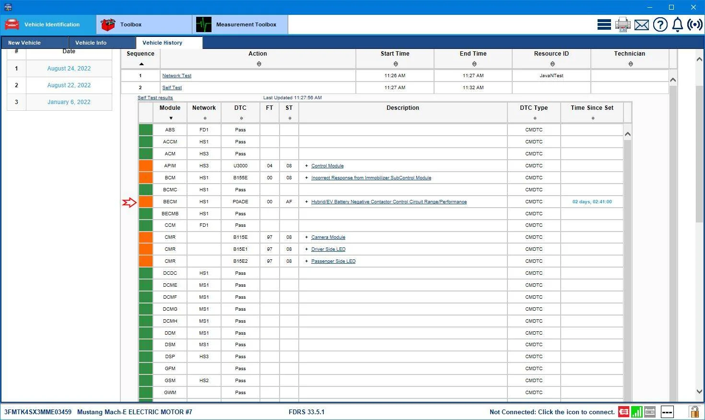
Task: Open help via the question mark icon
Action: 660,24
